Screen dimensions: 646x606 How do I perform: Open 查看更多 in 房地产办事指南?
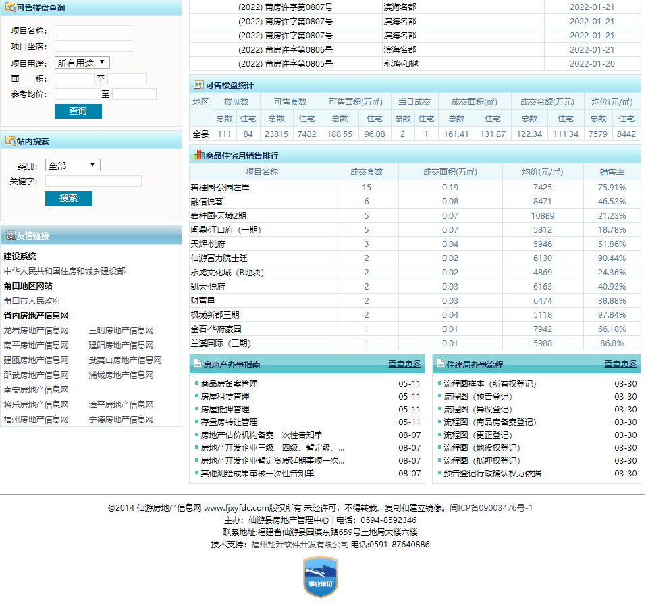pyautogui.click(x=404, y=364)
